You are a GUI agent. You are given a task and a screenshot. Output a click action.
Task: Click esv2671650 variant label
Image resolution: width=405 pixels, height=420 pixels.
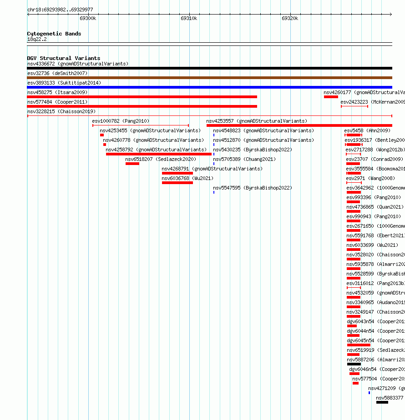[375, 226]
